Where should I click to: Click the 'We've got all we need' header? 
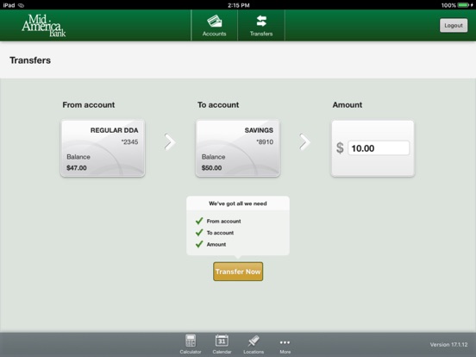point(238,204)
